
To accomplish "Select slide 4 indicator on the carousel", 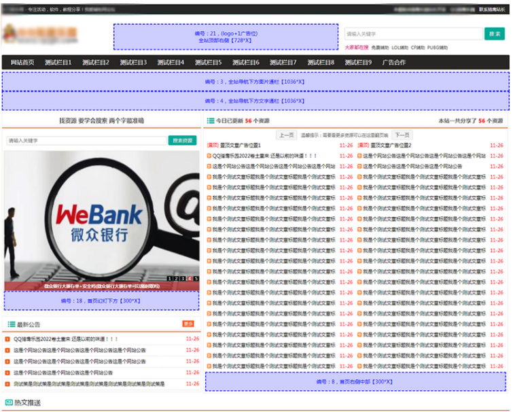I will pyautogui.click(x=189, y=279).
